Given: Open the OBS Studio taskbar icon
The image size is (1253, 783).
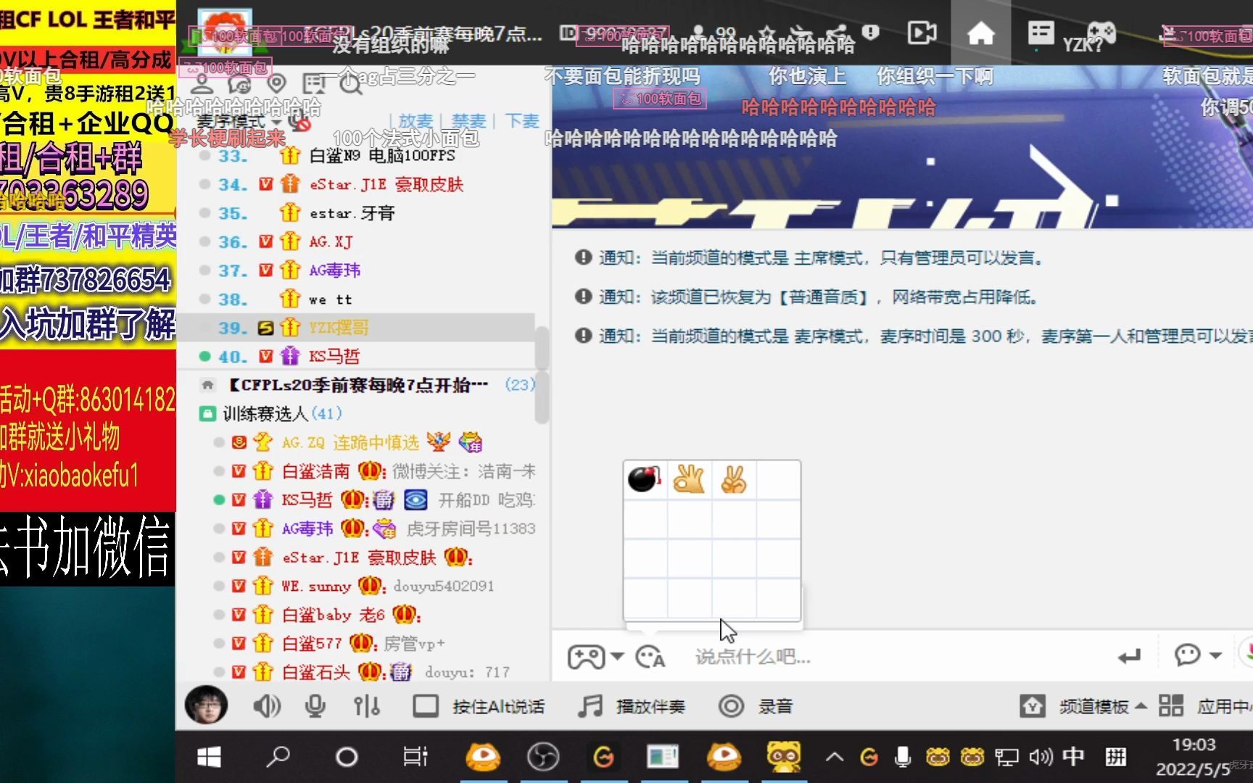Looking at the screenshot, I should coord(543,757).
